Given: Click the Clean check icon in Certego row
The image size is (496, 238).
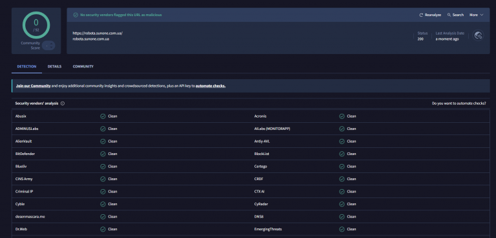Looking at the screenshot, I should click(342, 166).
